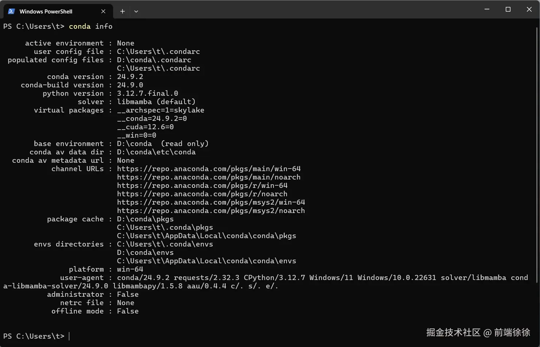This screenshot has width=540, height=347.
Task: Click channel URL pkgs/r/noarch
Action: tap(202, 194)
